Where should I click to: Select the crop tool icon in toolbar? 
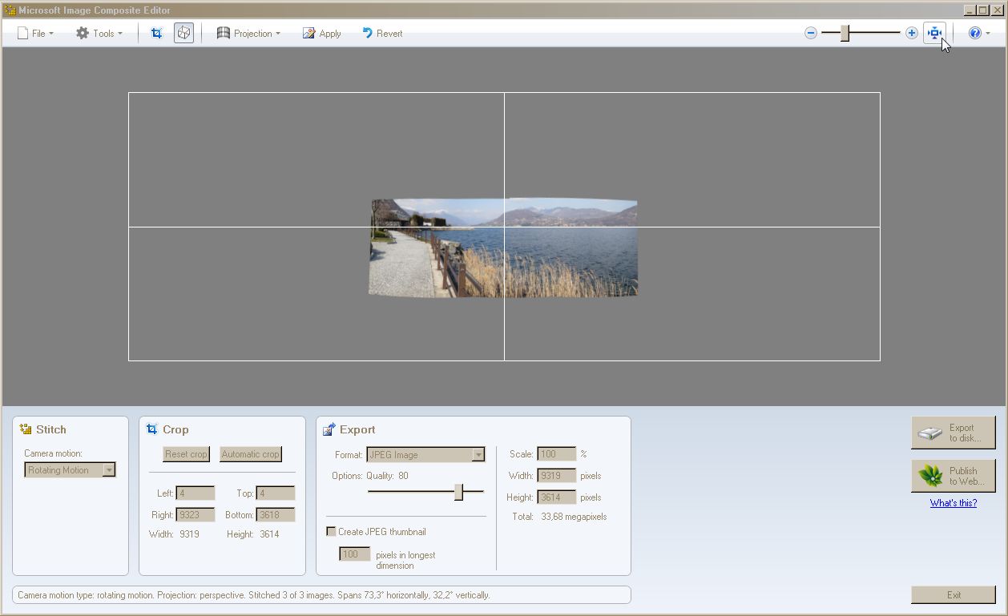click(x=157, y=33)
